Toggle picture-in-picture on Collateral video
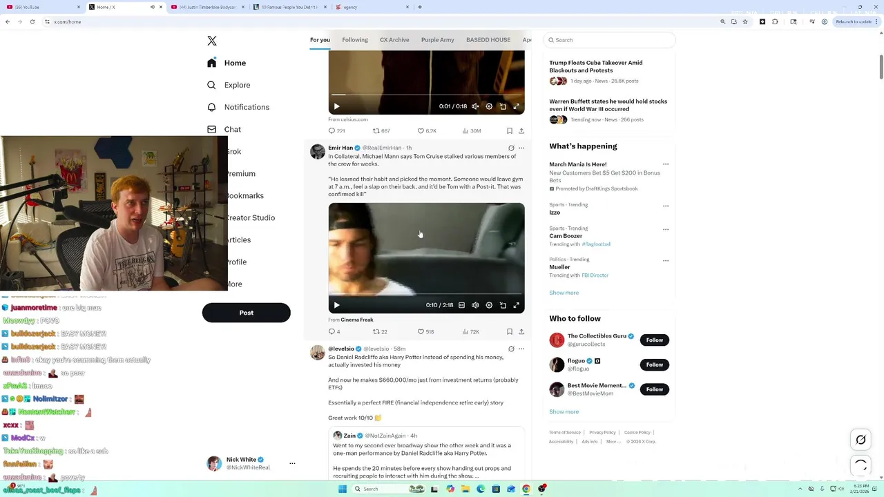Image resolution: width=884 pixels, height=497 pixels. 503,305
